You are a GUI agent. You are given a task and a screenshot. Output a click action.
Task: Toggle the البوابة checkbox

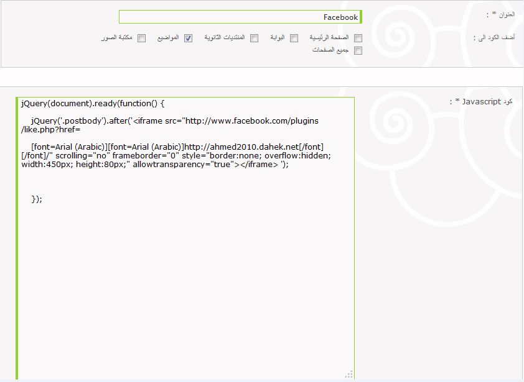[x=294, y=38]
